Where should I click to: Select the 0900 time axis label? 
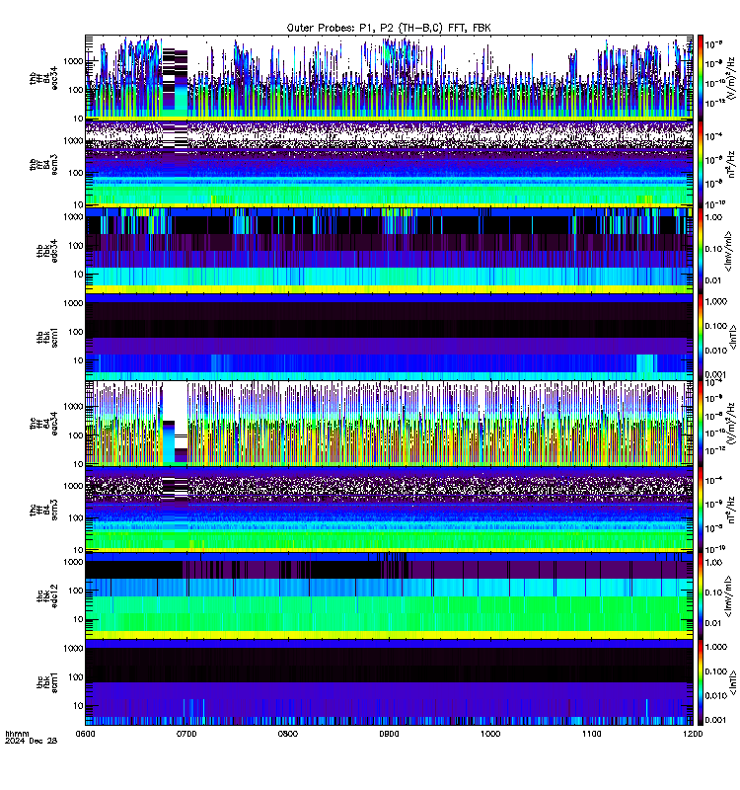pos(389,734)
